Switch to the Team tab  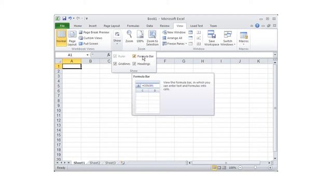point(213,26)
